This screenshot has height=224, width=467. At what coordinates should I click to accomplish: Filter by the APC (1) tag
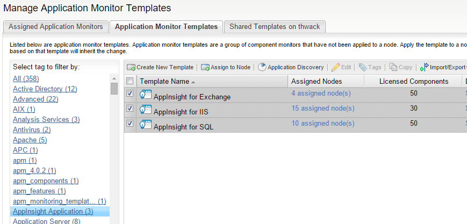tap(25, 150)
